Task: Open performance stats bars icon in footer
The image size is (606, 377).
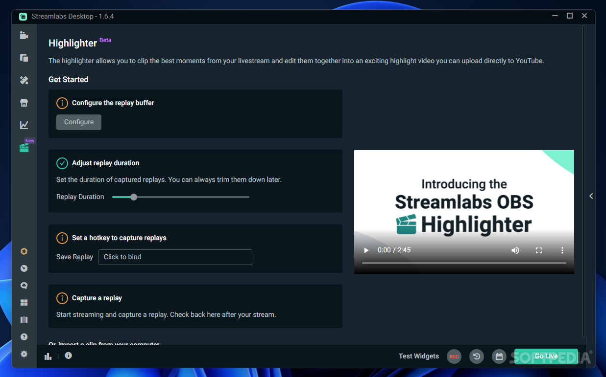Action: [48, 356]
